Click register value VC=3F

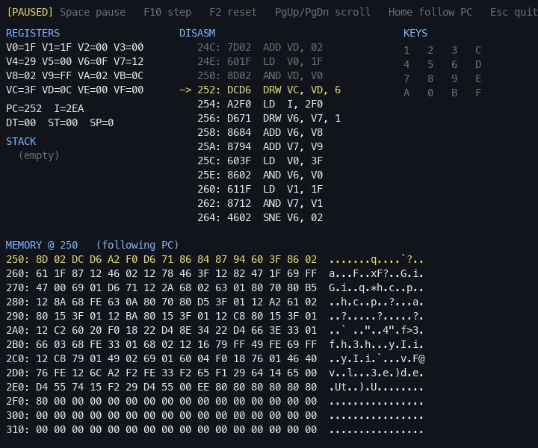click(x=21, y=90)
